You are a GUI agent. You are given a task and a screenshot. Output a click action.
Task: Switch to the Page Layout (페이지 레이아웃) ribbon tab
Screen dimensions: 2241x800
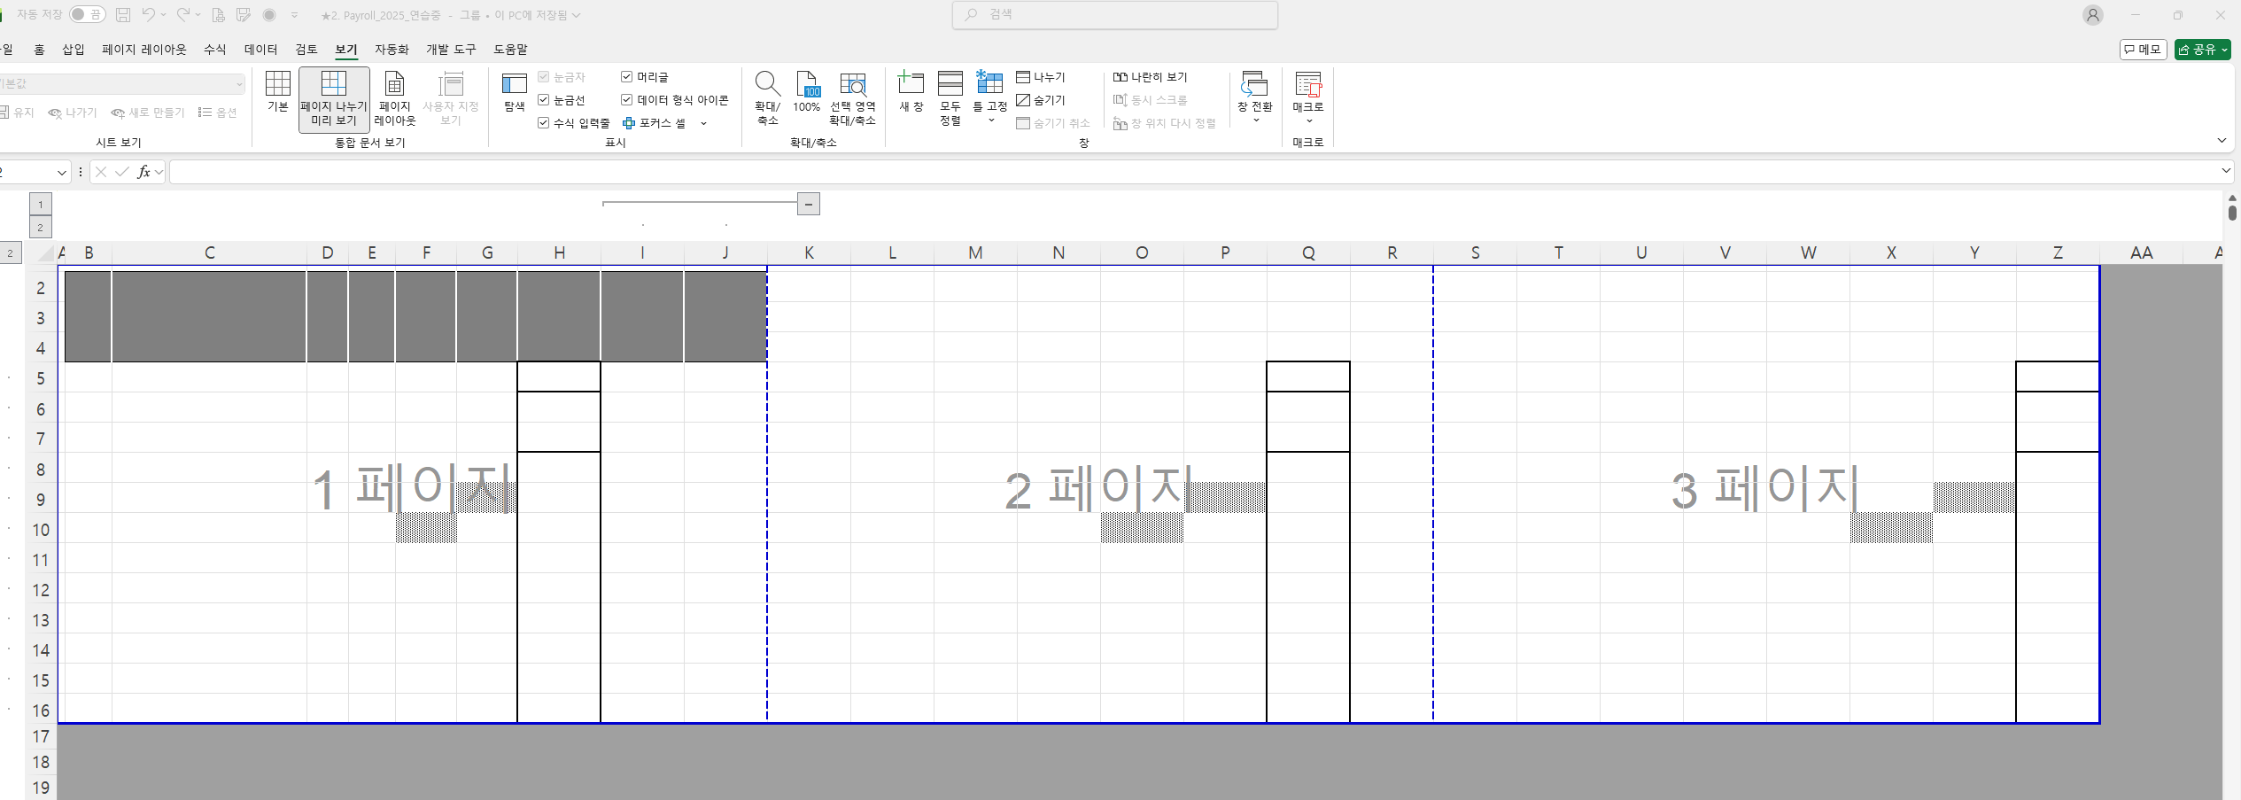click(x=143, y=50)
